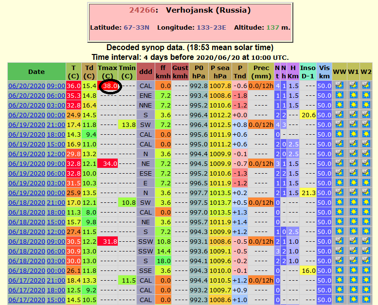Open the 06/18/2020 09:00 date link
The height and width of the screenshot is (305, 378).
[x=36, y=241]
